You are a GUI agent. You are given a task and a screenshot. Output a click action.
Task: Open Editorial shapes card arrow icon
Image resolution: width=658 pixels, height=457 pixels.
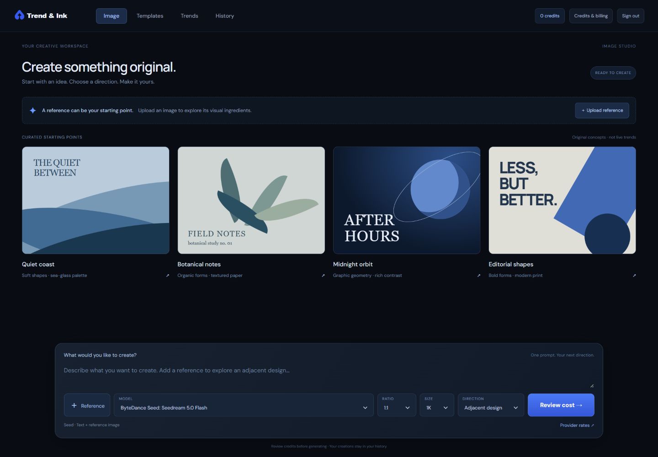click(x=634, y=276)
